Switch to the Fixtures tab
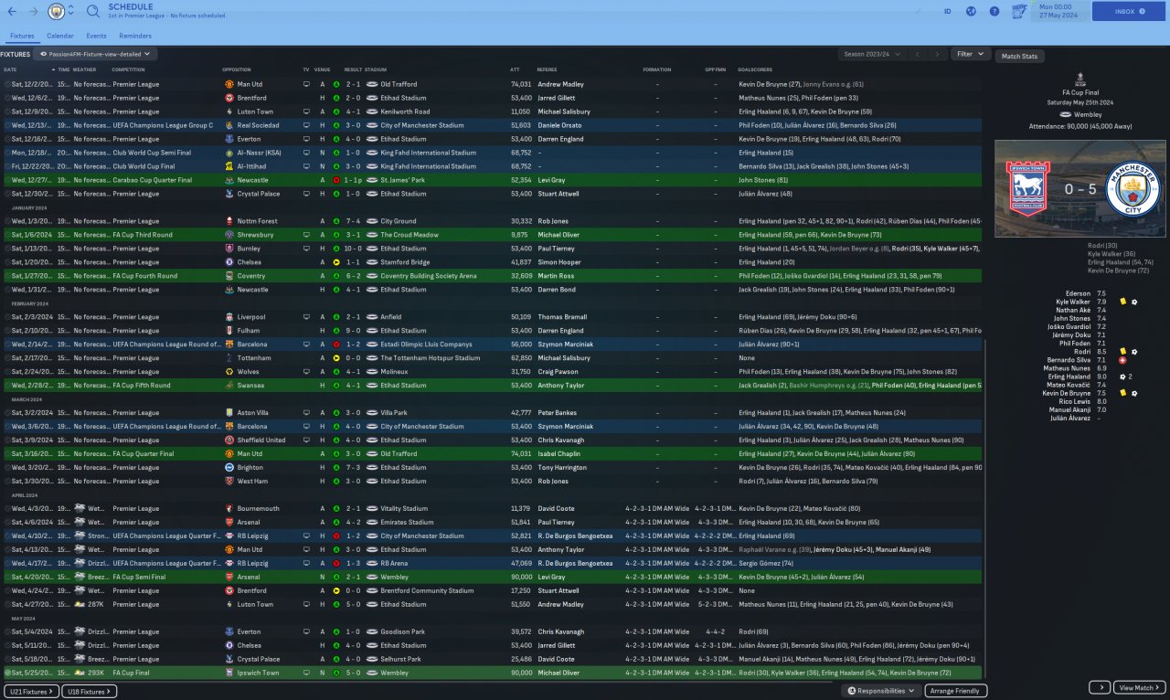This screenshot has width=1170, height=700. 23,36
